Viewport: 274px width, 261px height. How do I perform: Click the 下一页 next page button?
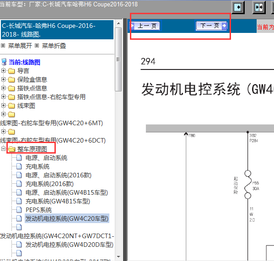tap(211, 26)
